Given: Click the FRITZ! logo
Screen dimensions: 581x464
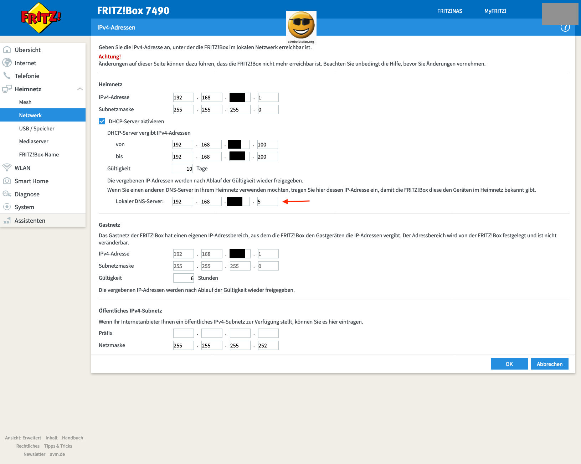Looking at the screenshot, I should (41, 17).
